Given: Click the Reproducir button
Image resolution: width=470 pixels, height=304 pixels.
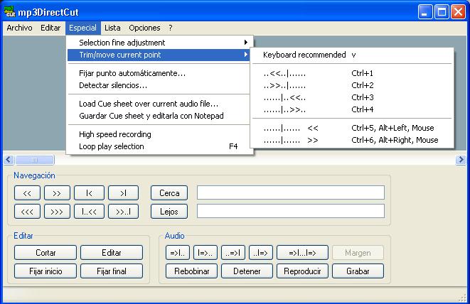Looking at the screenshot, I should (x=302, y=271).
